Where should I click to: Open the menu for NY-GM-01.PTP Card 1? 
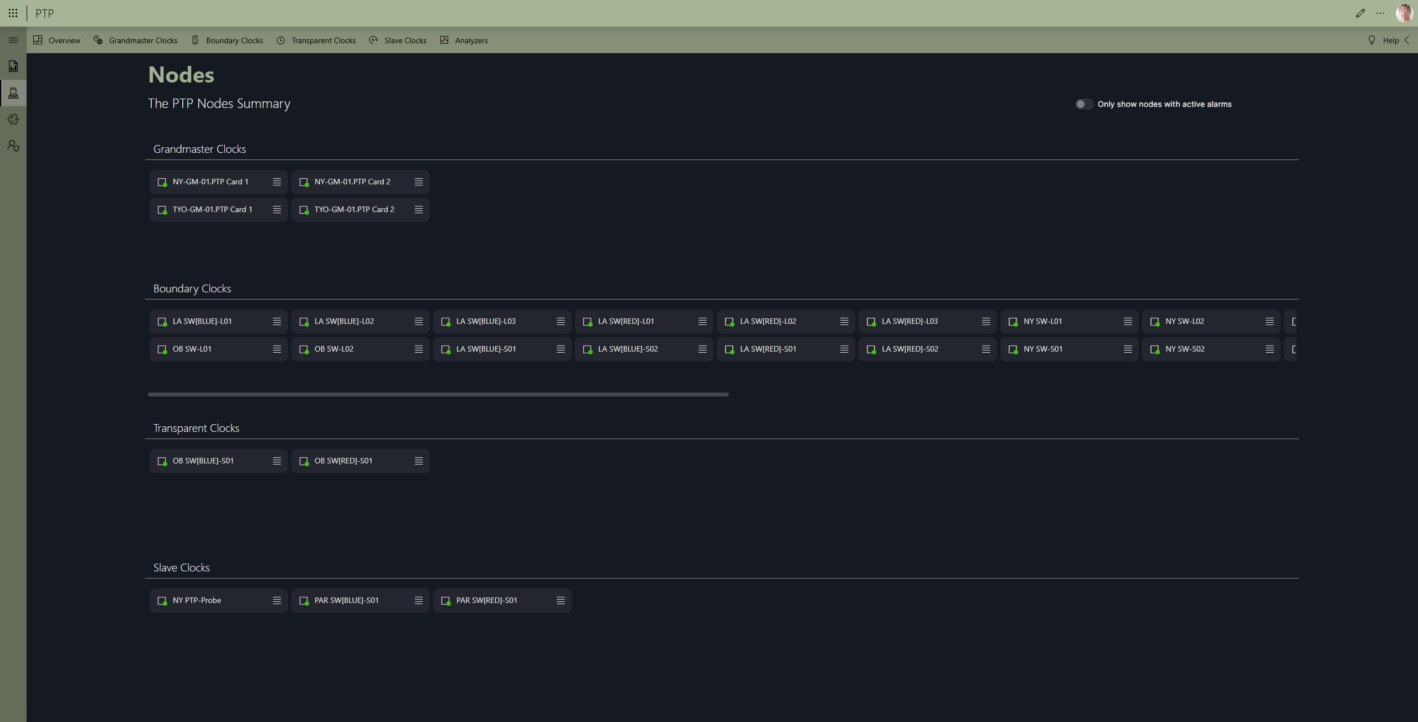[x=277, y=182]
